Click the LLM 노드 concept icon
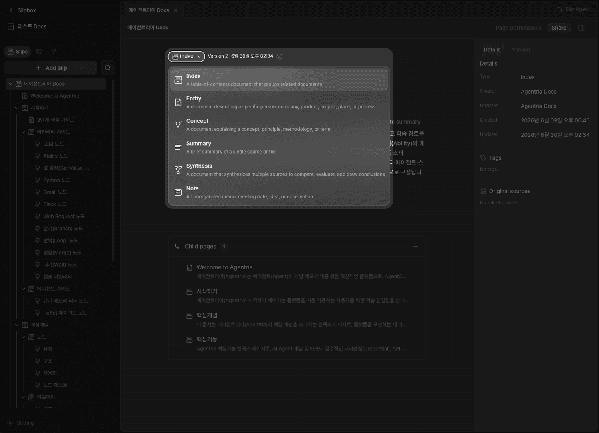 (38, 144)
